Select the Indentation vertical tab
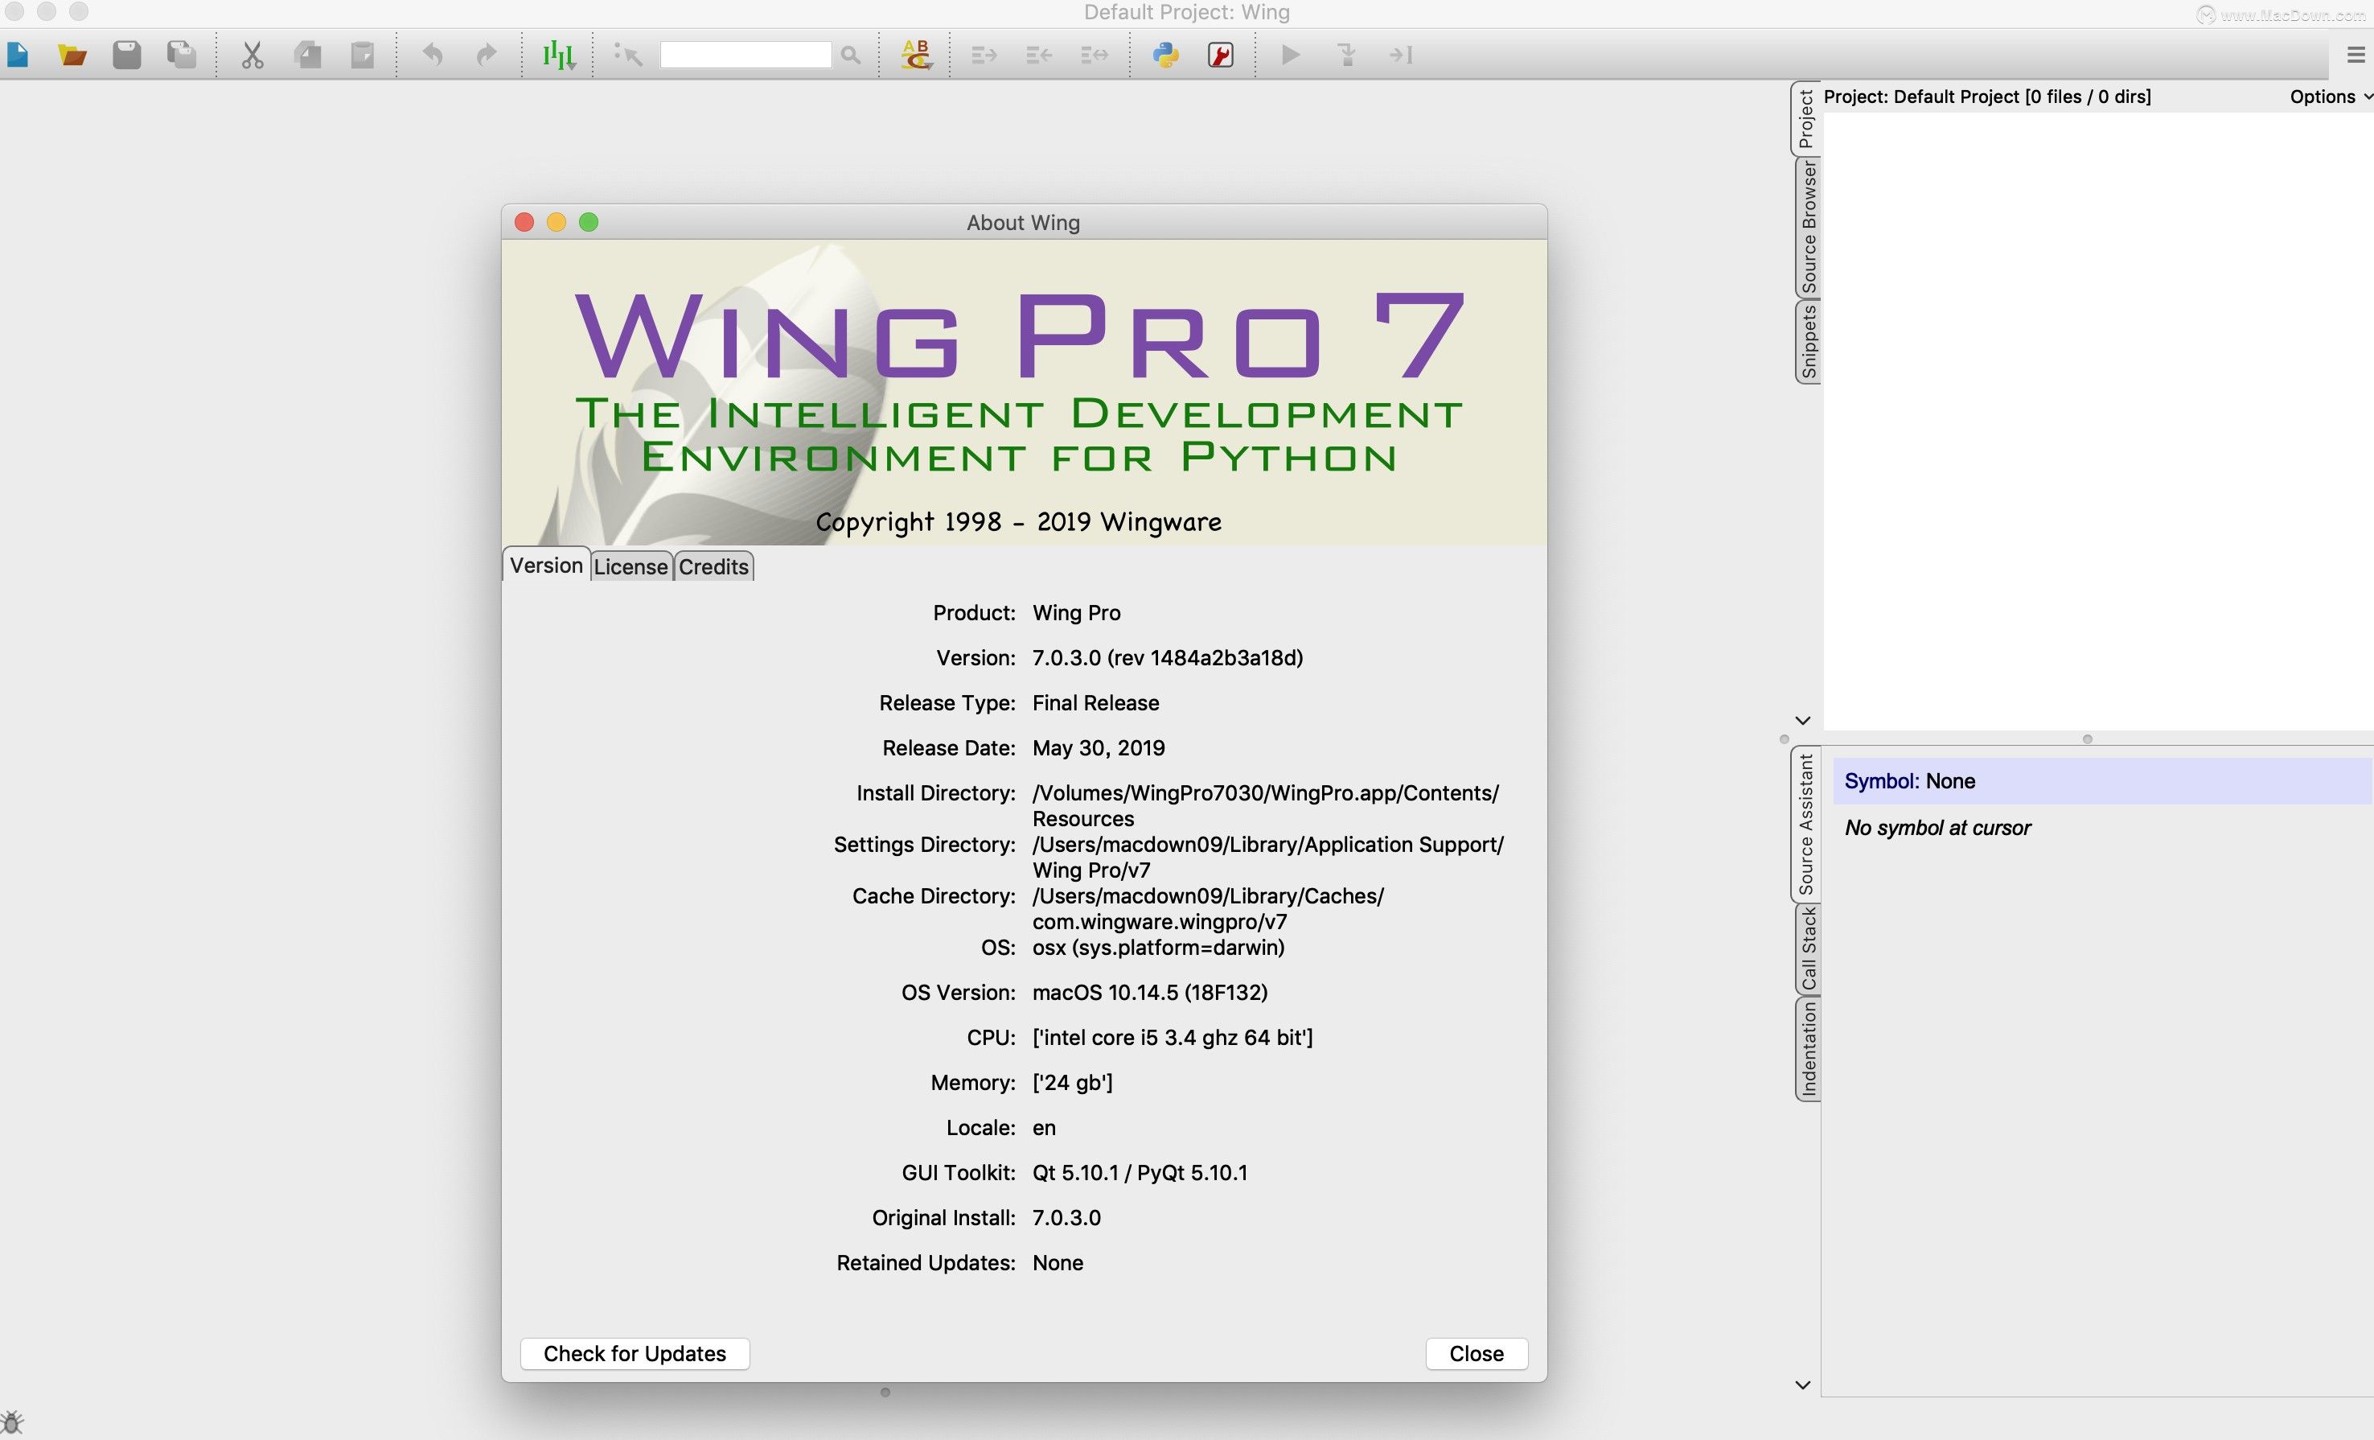This screenshot has height=1440, width=2374. [x=1808, y=1049]
